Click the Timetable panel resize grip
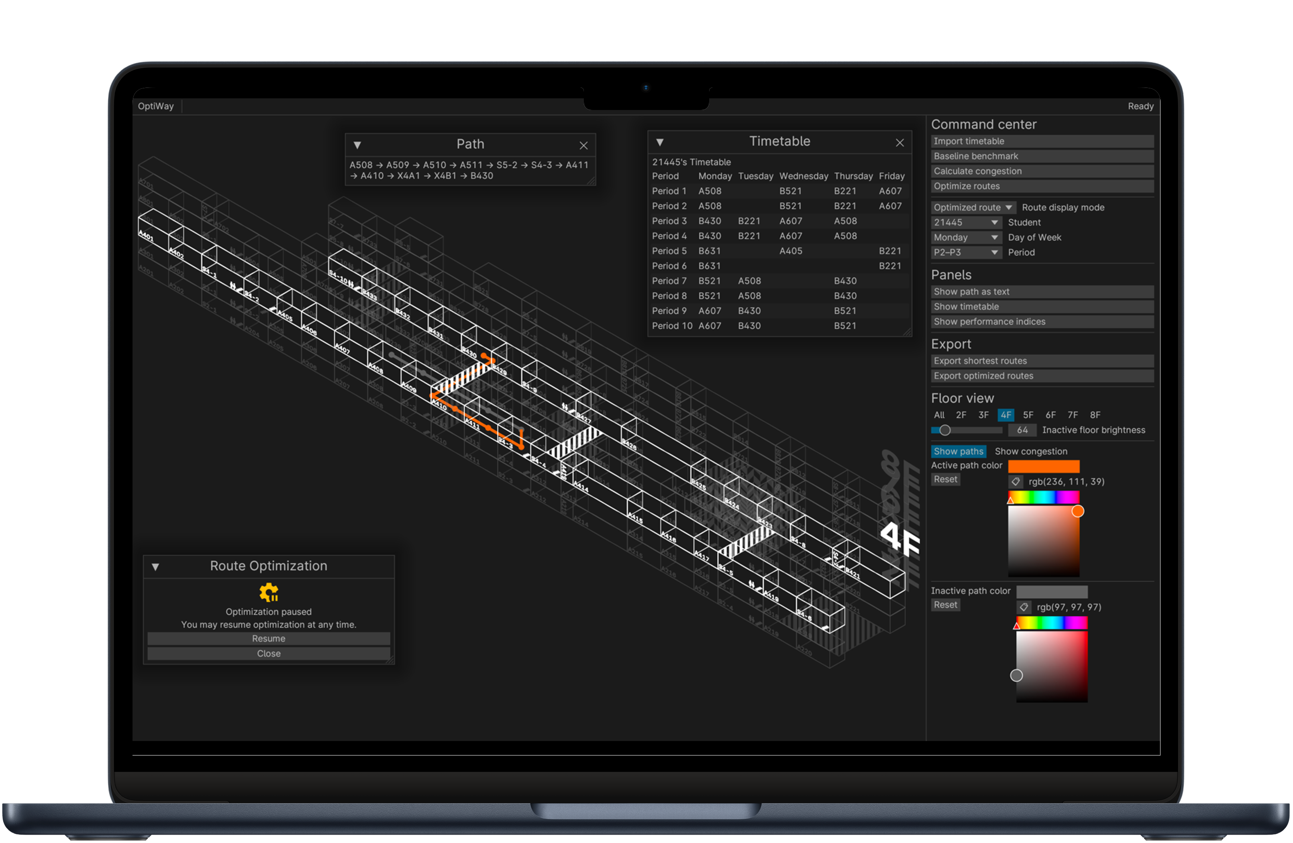 click(907, 332)
